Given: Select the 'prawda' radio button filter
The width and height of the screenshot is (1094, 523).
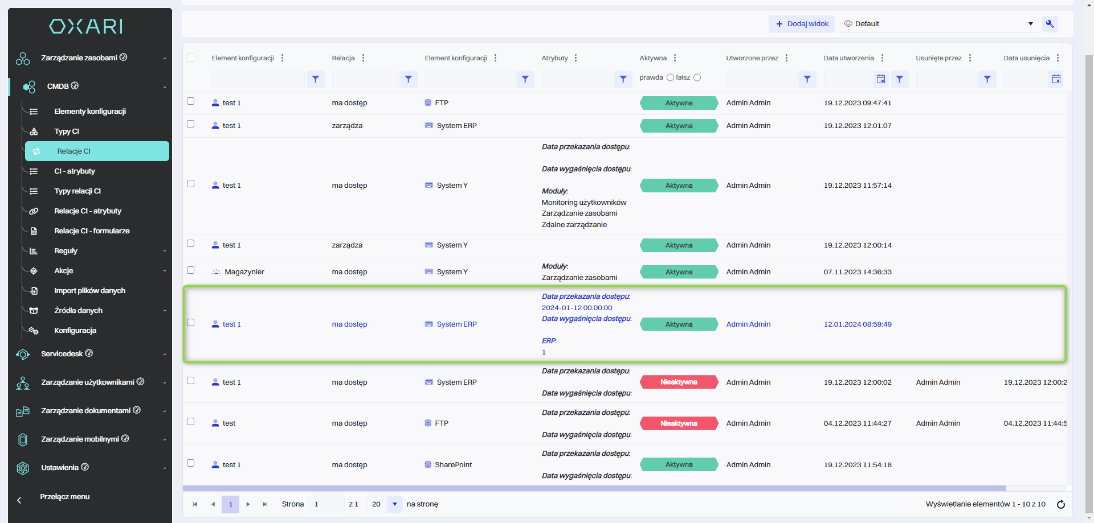Looking at the screenshot, I should point(670,78).
